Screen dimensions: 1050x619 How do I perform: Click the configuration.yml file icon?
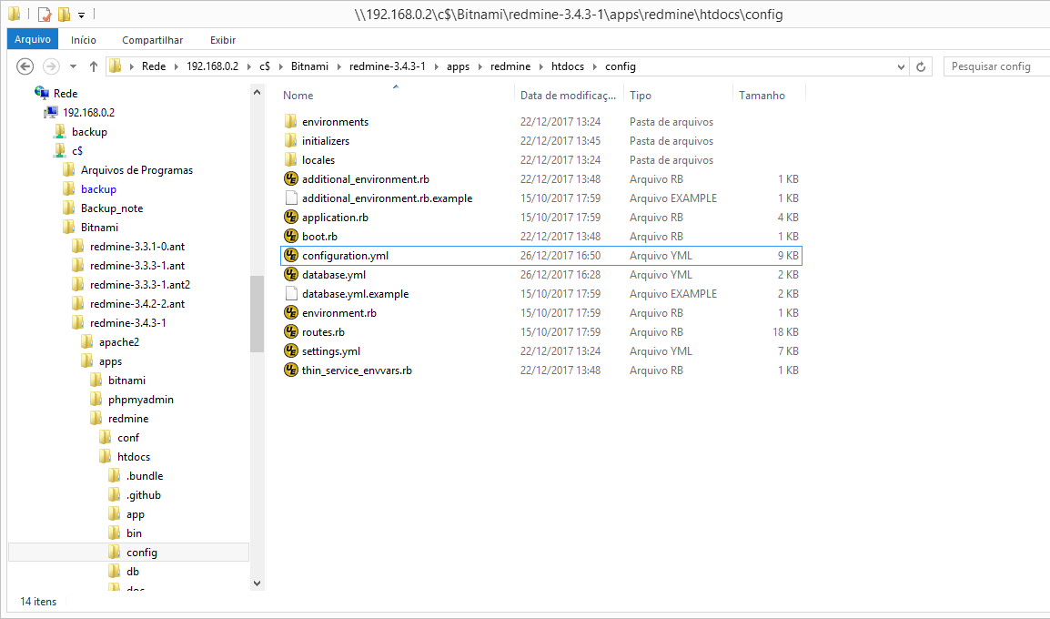click(x=291, y=256)
